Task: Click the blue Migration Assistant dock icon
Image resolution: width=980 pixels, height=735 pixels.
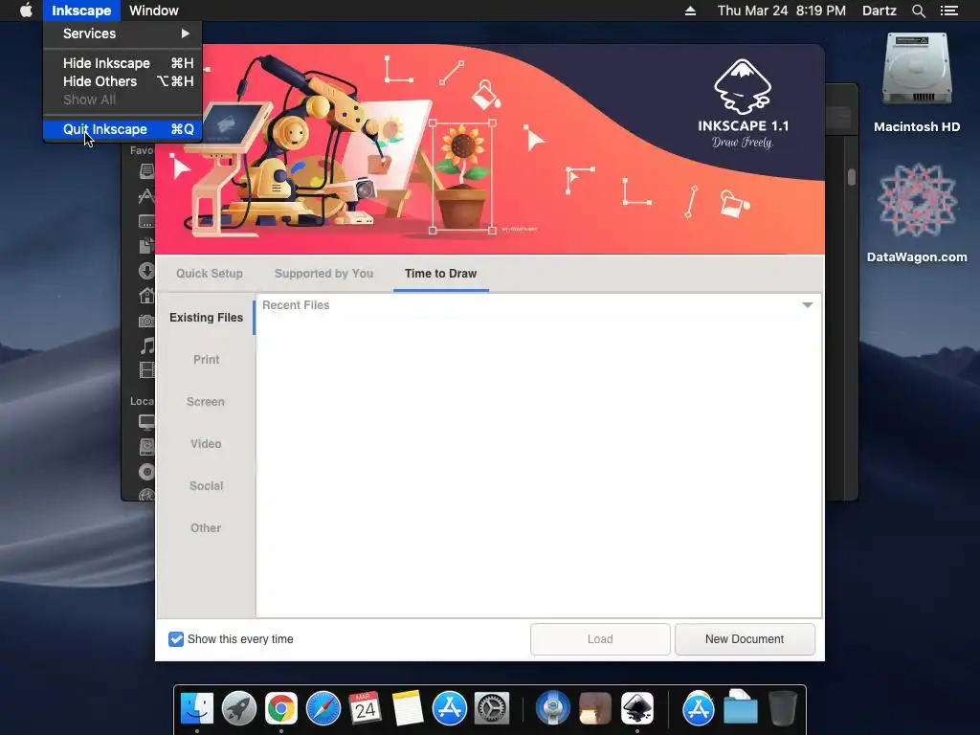Action: tap(552, 709)
